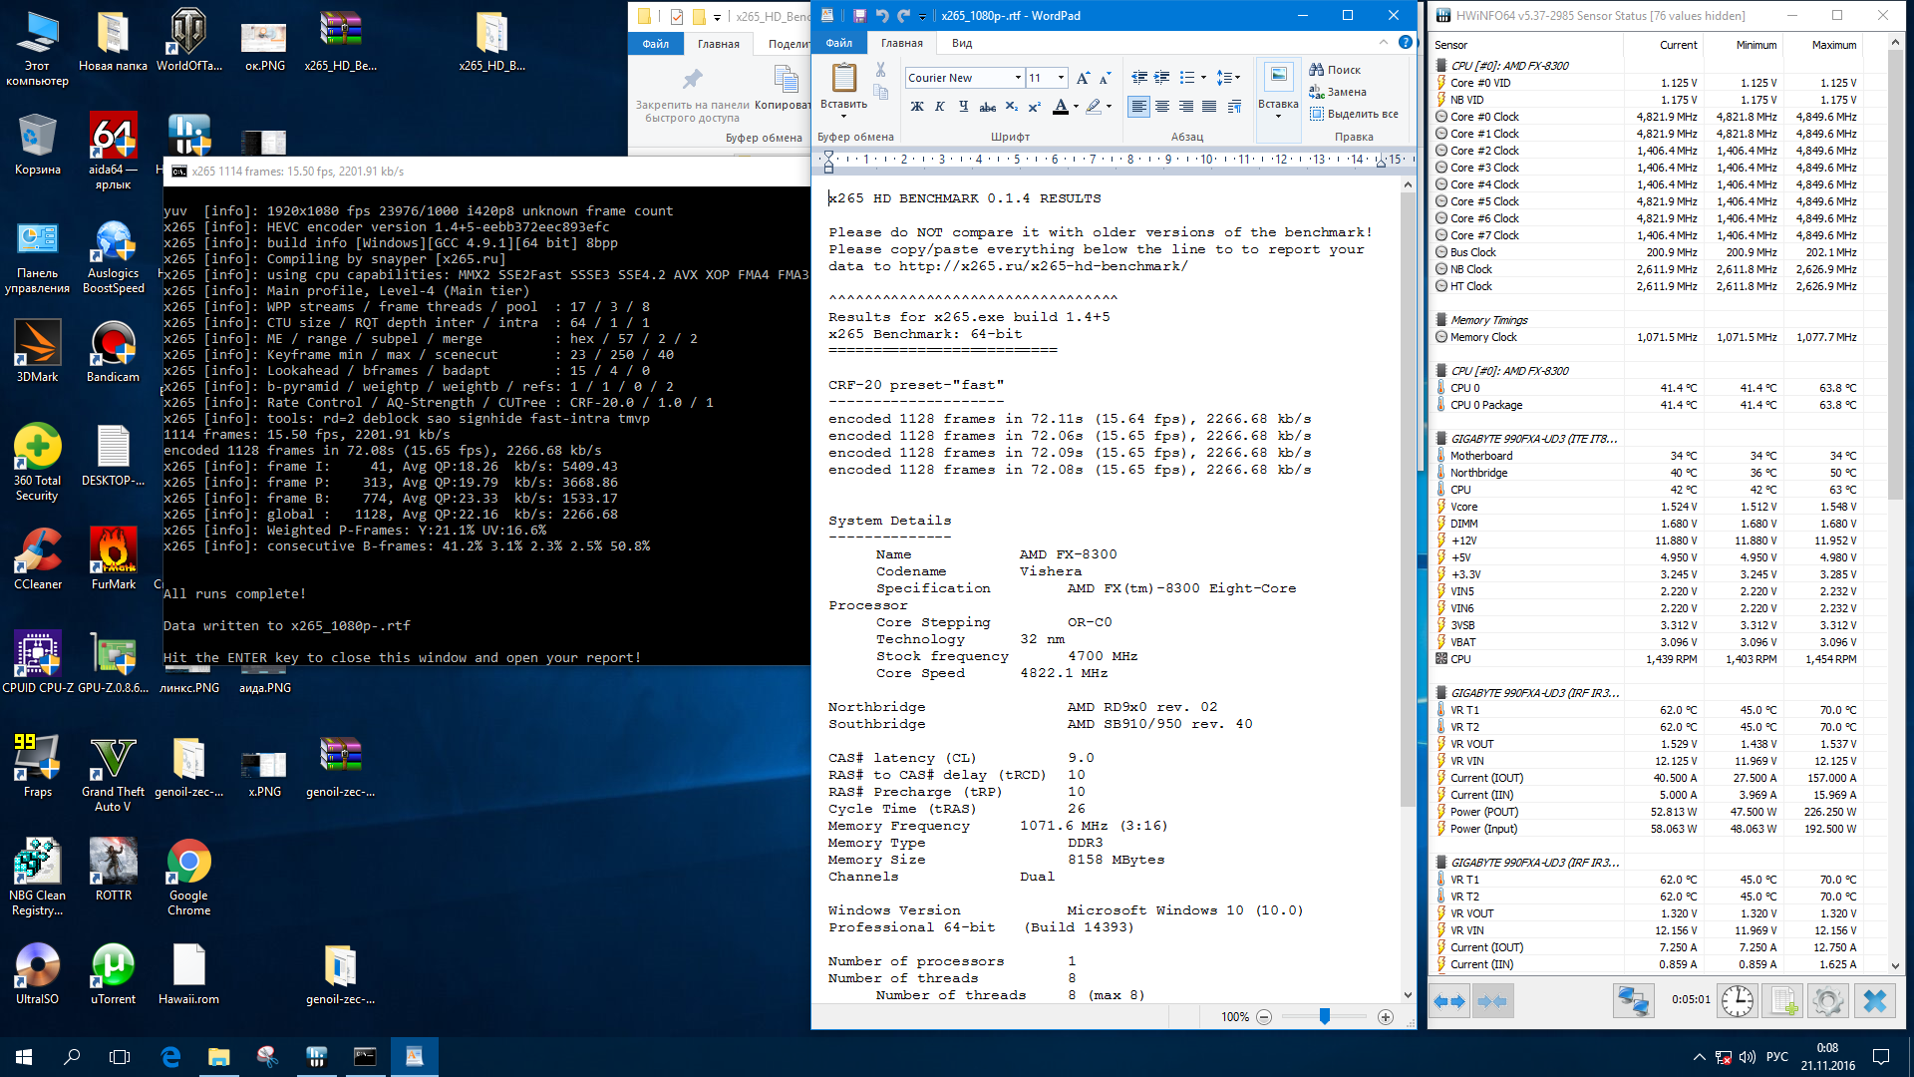Click the WordPad zoom slider handle
1914x1077 pixels.
[x=1324, y=1016]
